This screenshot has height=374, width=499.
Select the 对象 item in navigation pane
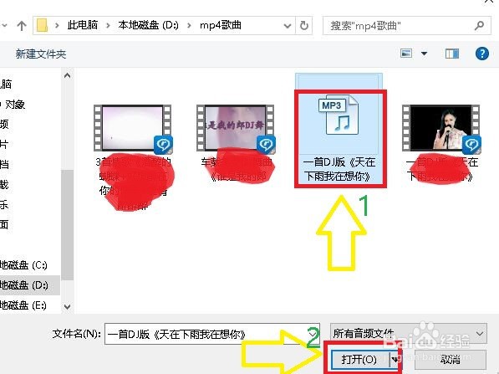(x=15, y=105)
